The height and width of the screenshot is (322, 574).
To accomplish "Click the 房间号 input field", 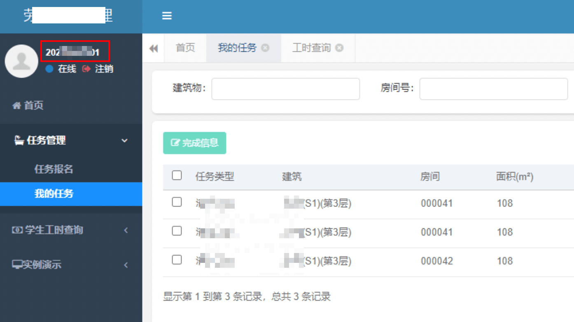I will (493, 89).
